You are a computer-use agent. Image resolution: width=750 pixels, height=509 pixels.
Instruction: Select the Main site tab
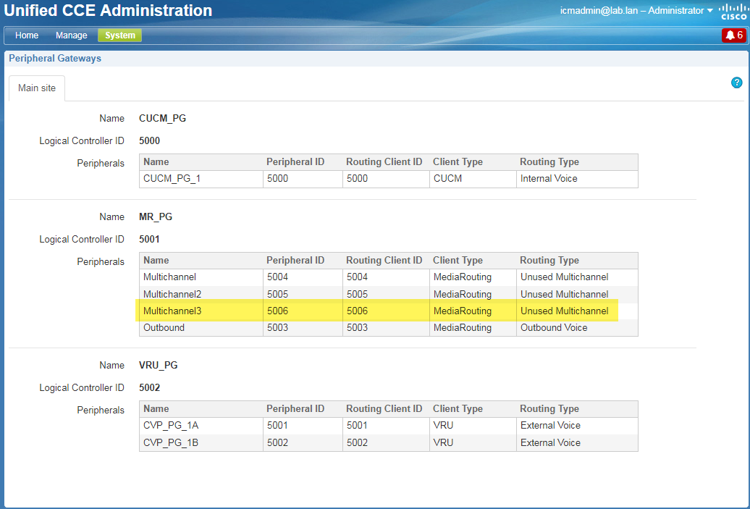click(x=37, y=88)
